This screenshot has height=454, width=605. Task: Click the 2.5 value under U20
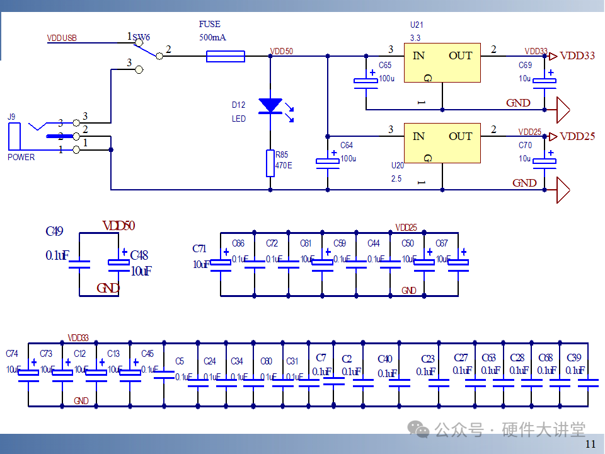pos(396,178)
